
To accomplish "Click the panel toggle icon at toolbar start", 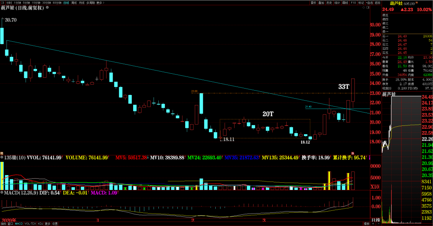I will pos(3,2).
